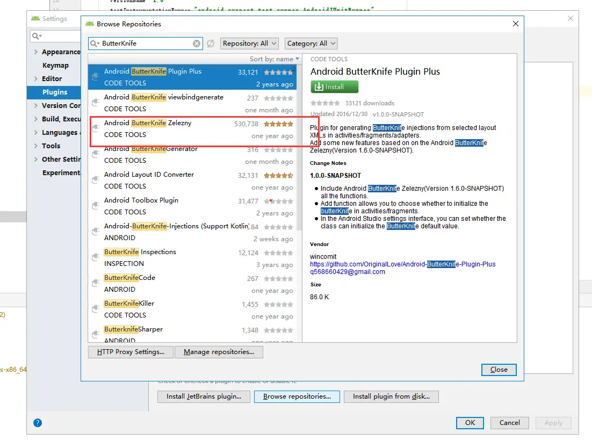The image size is (592, 440).
Task: Select Keymap in settings tree
Action: pos(55,66)
